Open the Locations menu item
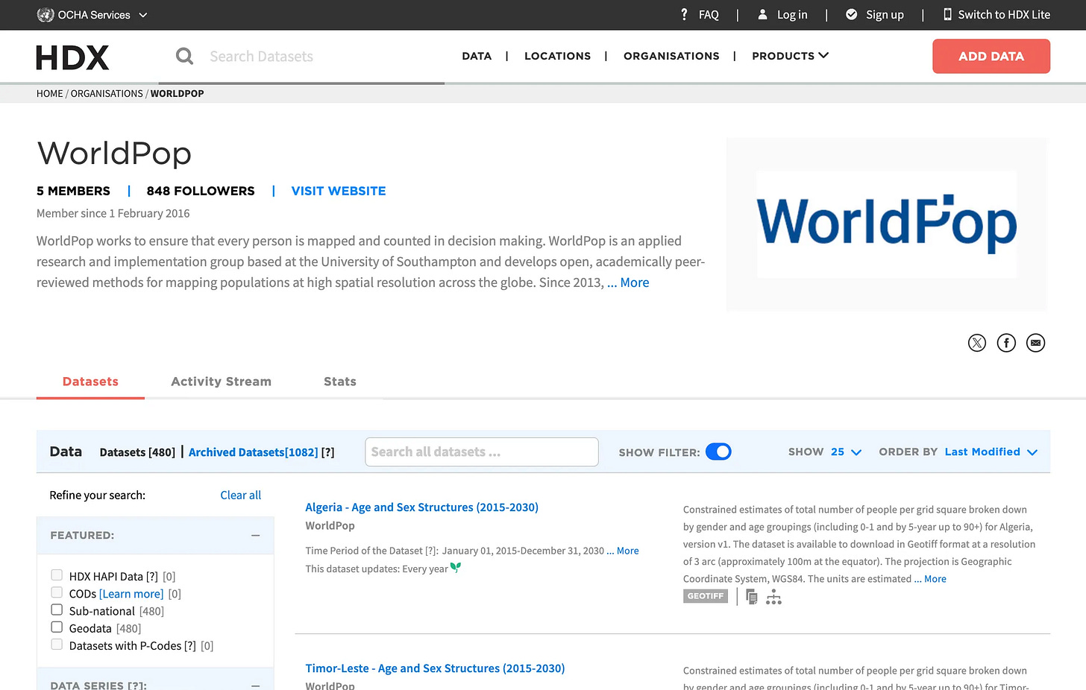 coord(557,56)
